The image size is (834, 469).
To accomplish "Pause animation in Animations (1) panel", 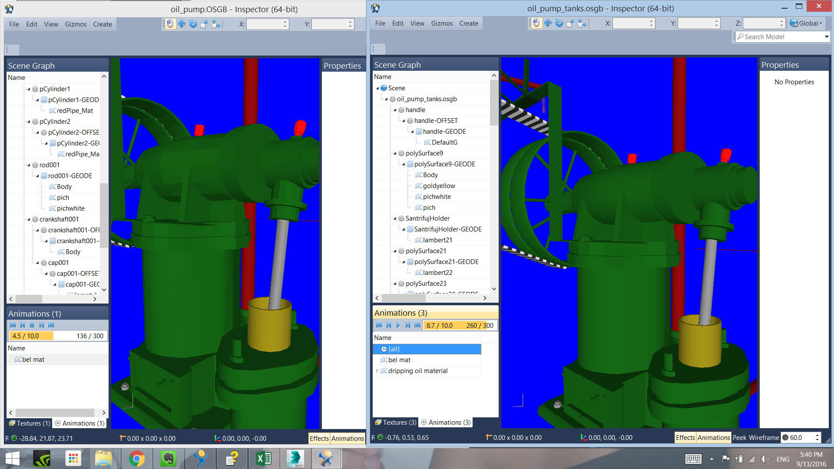I will tap(32, 325).
